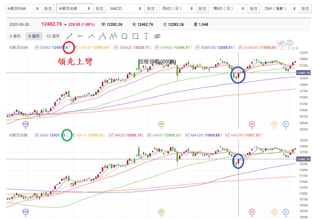The image size is (321, 219).
Task: Pick the angle line drawing tool
Action: point(91,36)
